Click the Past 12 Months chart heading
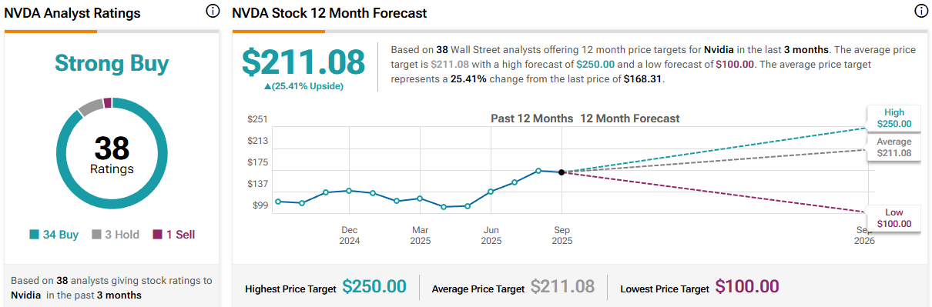The width and height of the screenshot is (932, 307). 531,118
